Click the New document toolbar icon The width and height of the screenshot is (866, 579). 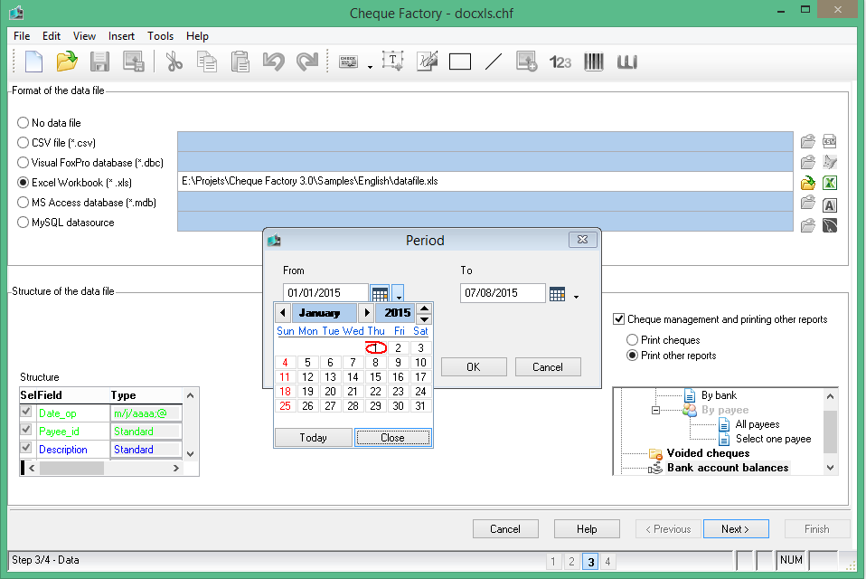[33, 62]
